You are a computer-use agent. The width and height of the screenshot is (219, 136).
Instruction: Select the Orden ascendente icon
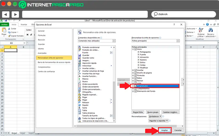coord(79,84)
